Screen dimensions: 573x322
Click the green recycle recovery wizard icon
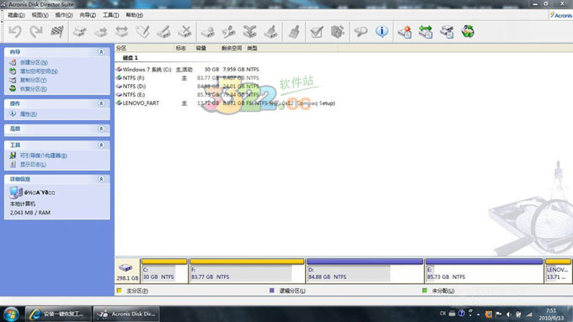[468, 32]
